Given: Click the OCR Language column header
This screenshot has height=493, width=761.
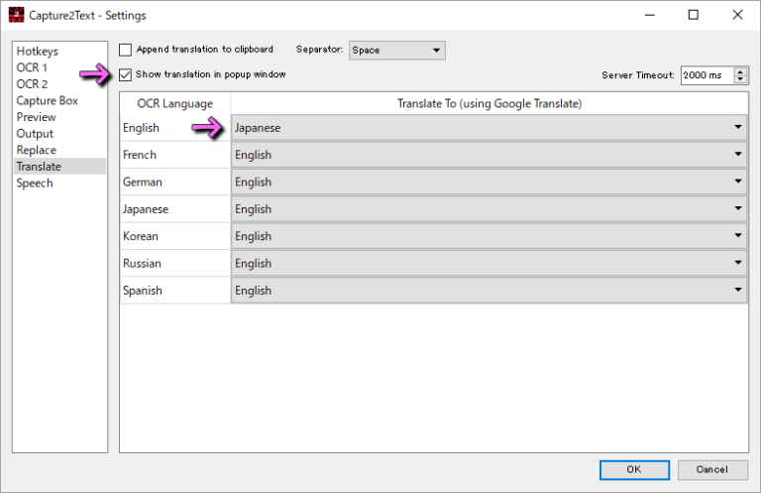Looking at the screenshot, I should 174,103.
